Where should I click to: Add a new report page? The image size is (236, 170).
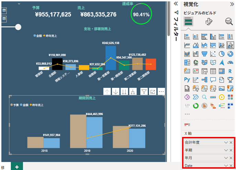click(x=17, y=167)
